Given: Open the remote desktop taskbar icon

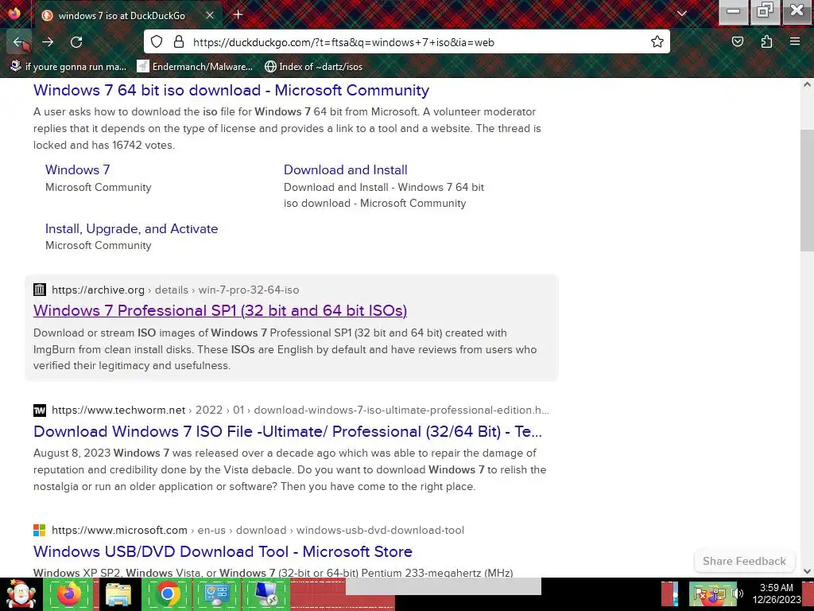Looking at the screenshot, I should point(266,593).
